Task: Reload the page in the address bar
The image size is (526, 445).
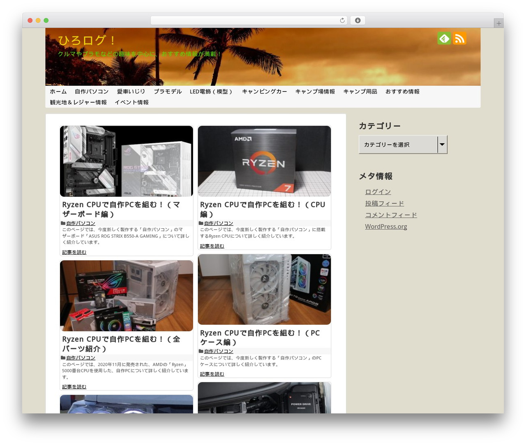Action: pyautogui.click(x=342, y=21)
